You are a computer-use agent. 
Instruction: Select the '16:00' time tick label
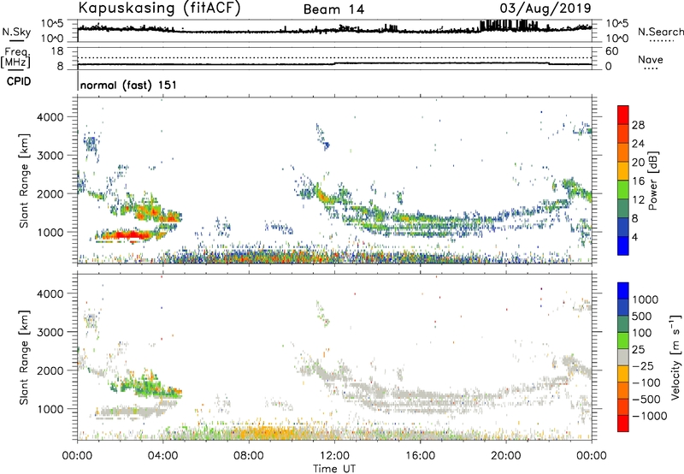point(420,456)
